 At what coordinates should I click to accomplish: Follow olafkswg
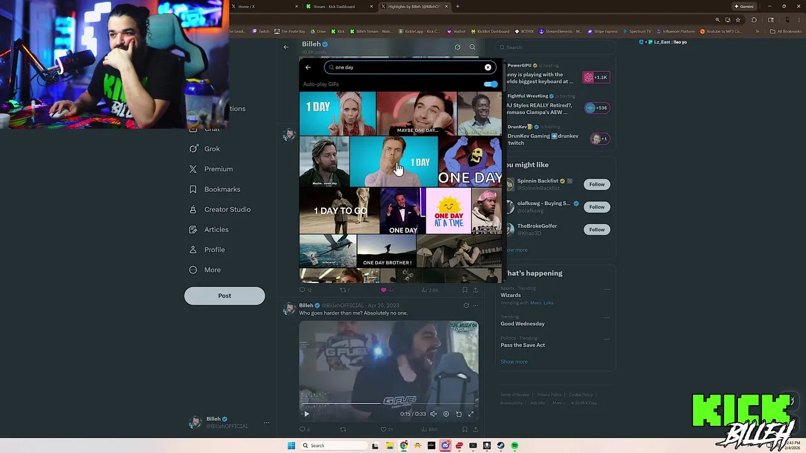pos(597,207)
